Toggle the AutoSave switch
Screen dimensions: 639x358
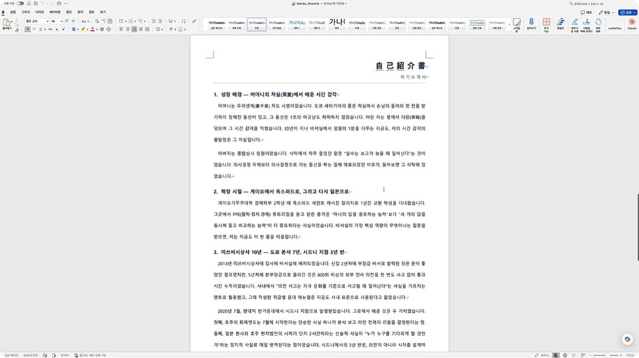pyautogui.click(x=20, y=4)
